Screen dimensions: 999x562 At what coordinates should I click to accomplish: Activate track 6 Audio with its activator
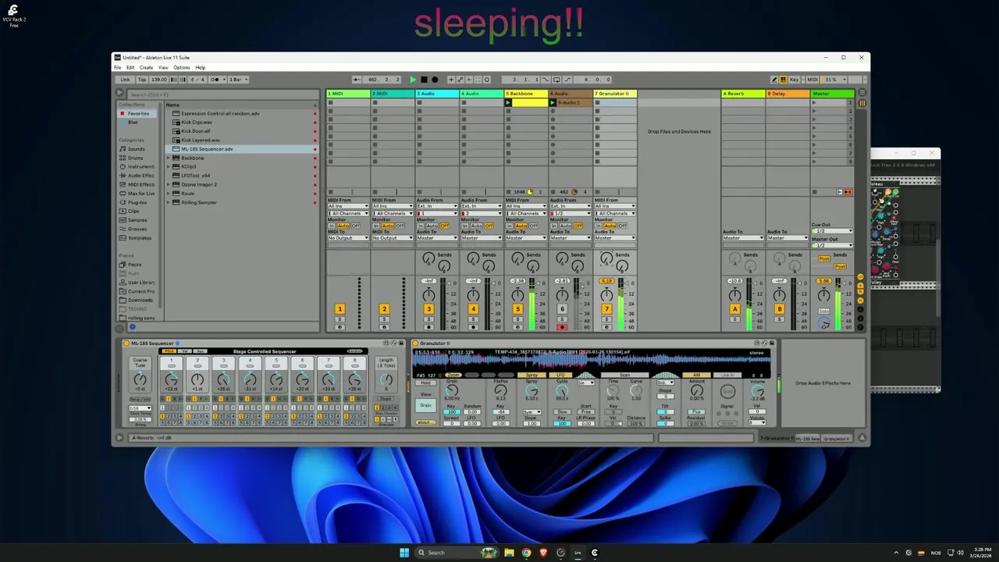pyautogui.click(x=562, y=310)
